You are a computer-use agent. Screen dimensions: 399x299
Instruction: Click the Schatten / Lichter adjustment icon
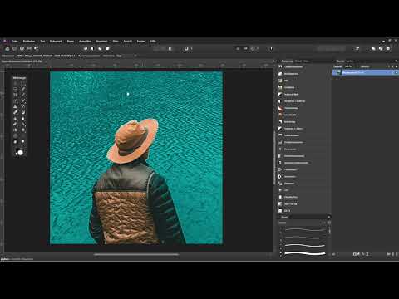click(x=280, y=129)
